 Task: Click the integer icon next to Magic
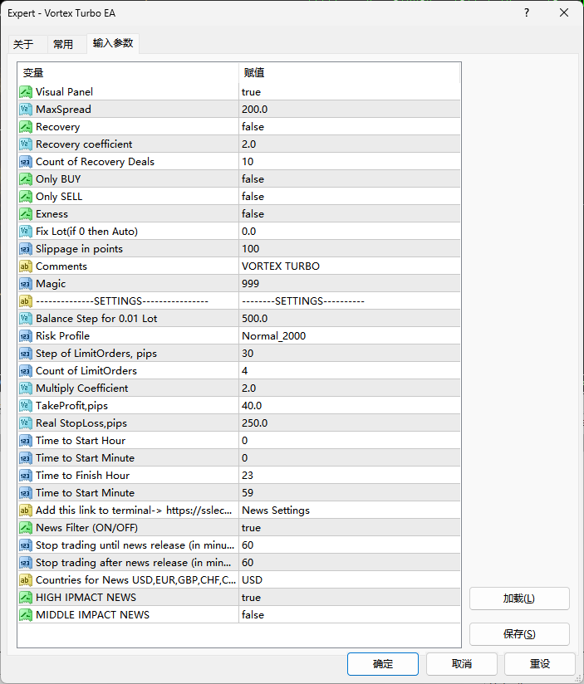(x=26, y=284)
